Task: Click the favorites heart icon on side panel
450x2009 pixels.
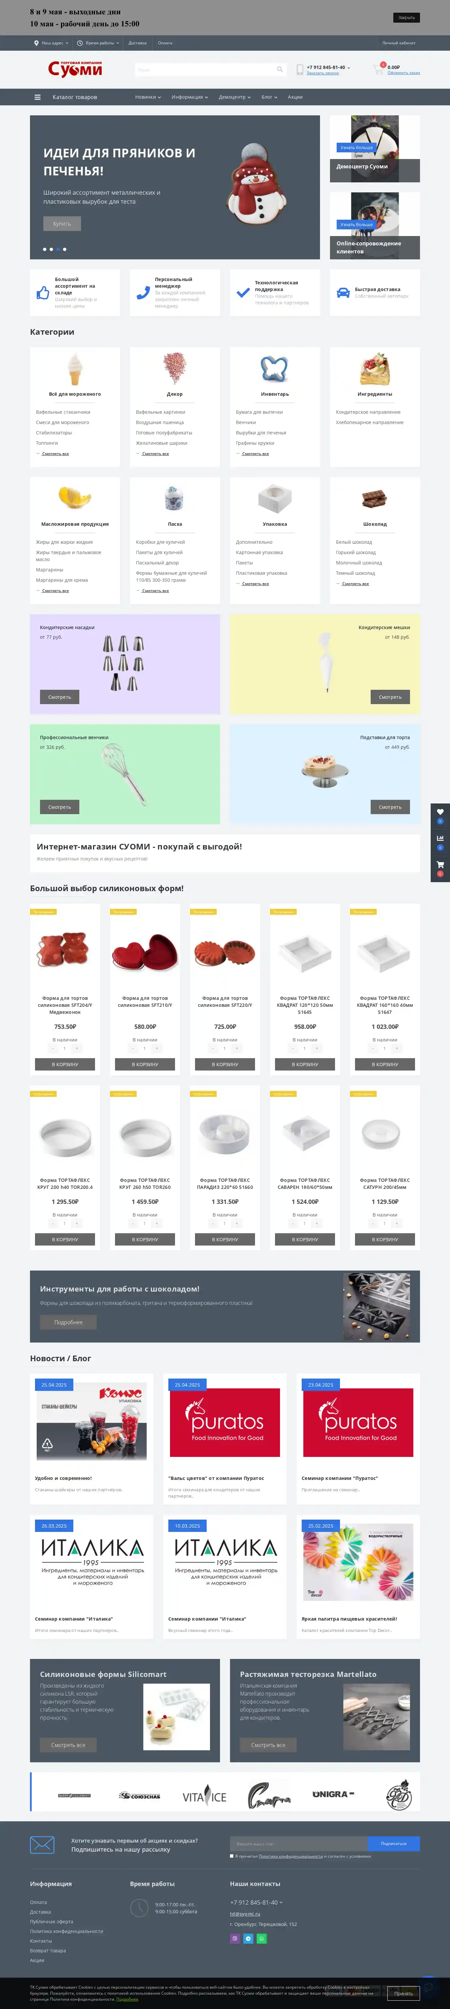Action: click(x=440, y=812)
